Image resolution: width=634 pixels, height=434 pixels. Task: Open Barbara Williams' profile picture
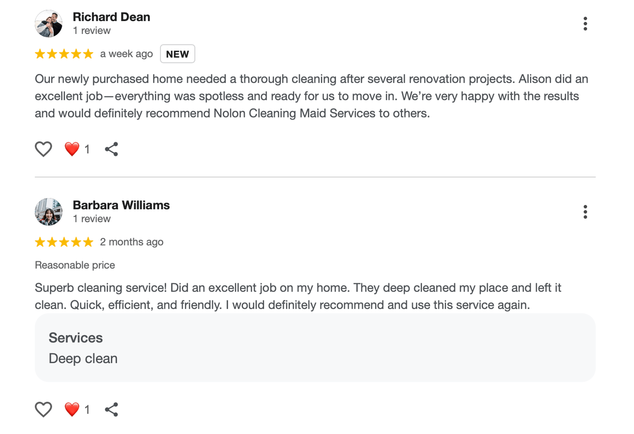click(49, 212)
